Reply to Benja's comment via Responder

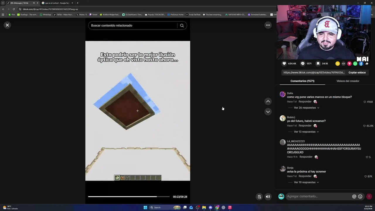(x=305, y=176)
